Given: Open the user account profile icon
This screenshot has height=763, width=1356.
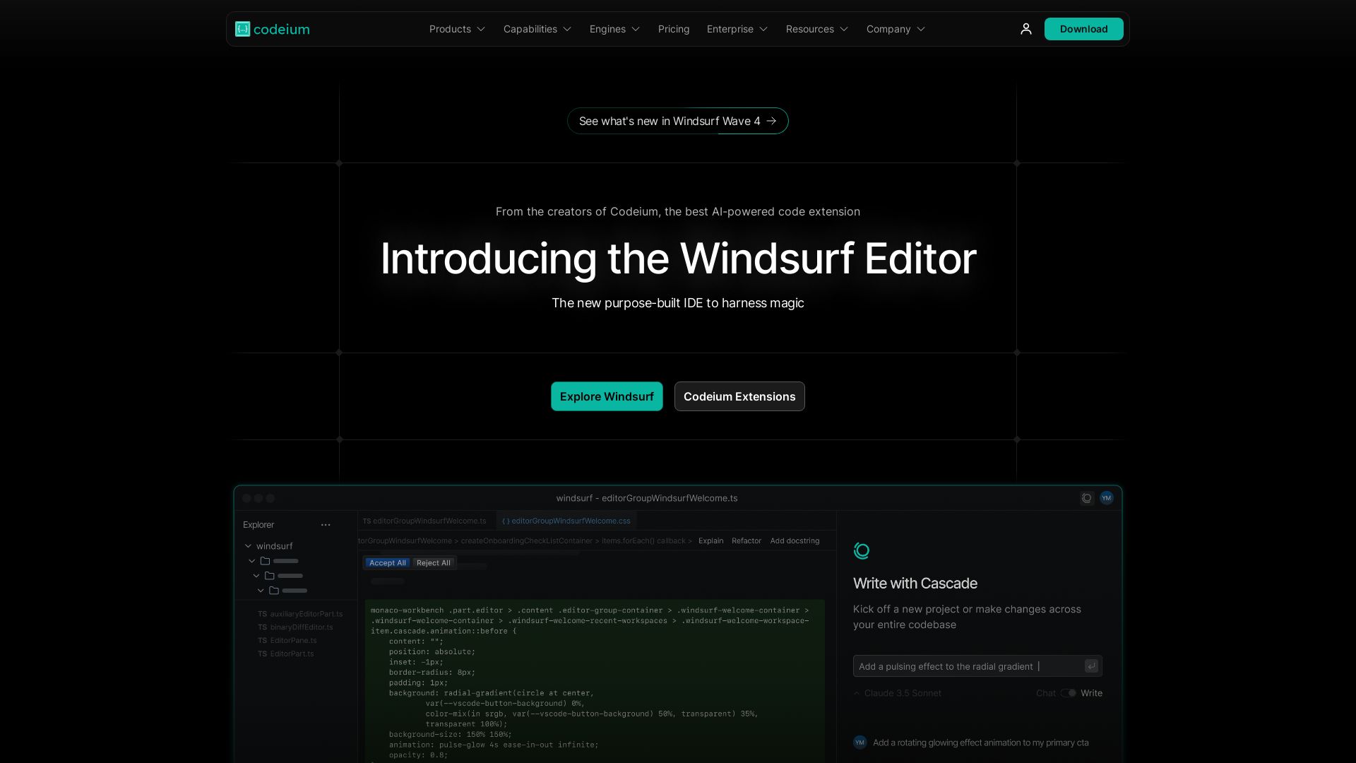Looking at the screenshot, I should click(x=1026, y=29).
